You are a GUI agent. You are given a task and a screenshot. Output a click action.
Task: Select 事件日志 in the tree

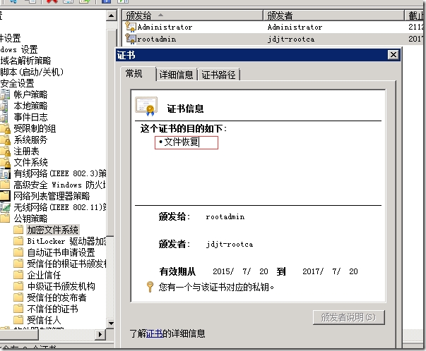(30, 117)
